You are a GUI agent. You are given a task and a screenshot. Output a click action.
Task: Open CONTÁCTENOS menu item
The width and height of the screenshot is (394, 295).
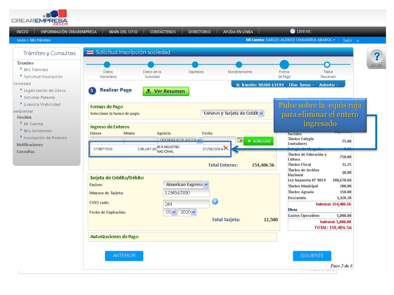coord(163,31)
